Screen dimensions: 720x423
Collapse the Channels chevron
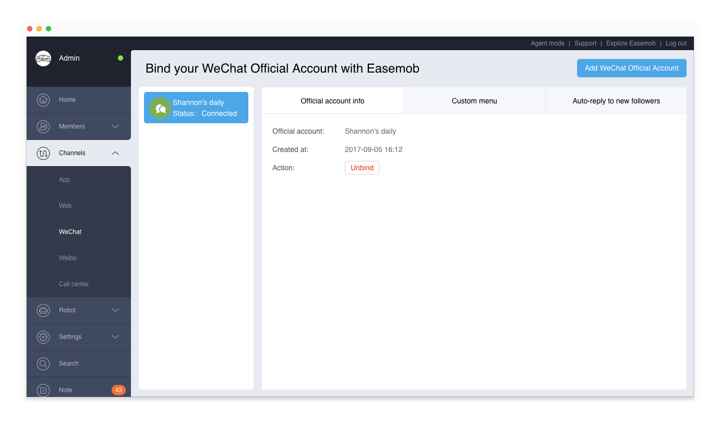[116, 153]
